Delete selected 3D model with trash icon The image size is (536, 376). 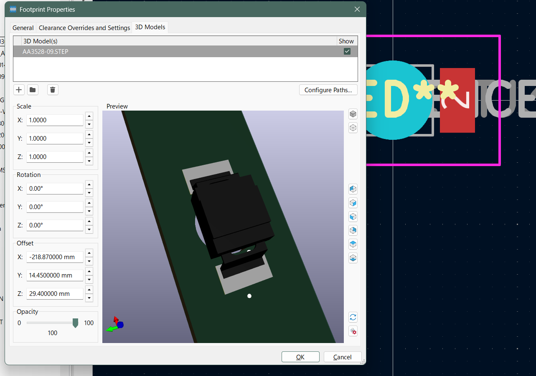[53, 90]
